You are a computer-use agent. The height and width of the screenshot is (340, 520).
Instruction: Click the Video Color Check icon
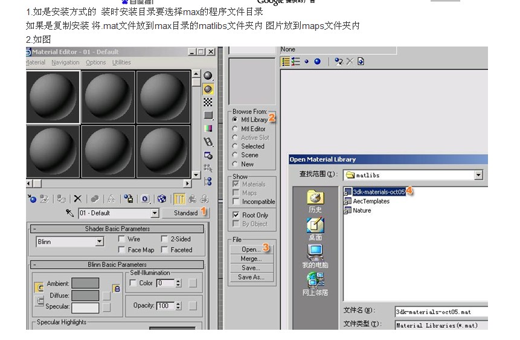pos(208,129)
